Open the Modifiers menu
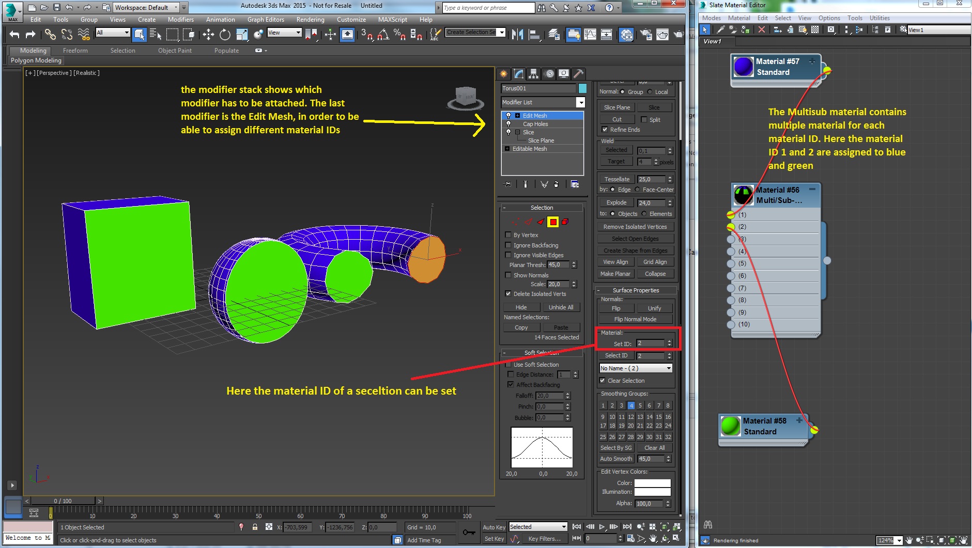This screenshot has height=548, width=972. pyautogui.click(x=181, y=20)
